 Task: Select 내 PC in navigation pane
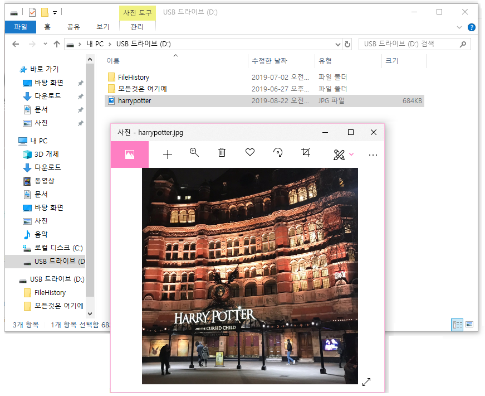coord(38,141)
